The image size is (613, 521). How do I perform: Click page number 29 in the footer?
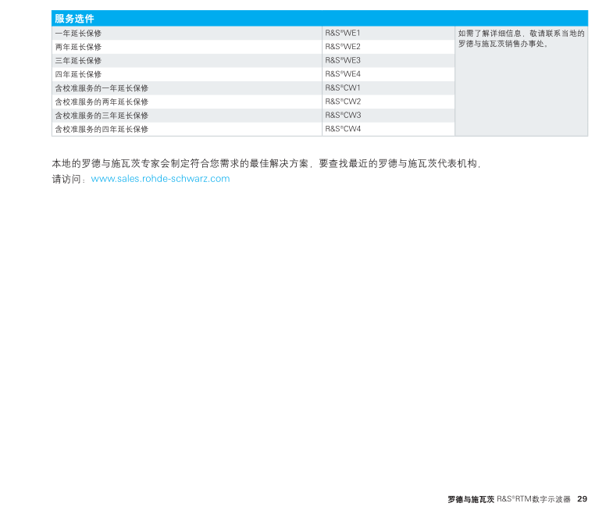pos(582,498)
